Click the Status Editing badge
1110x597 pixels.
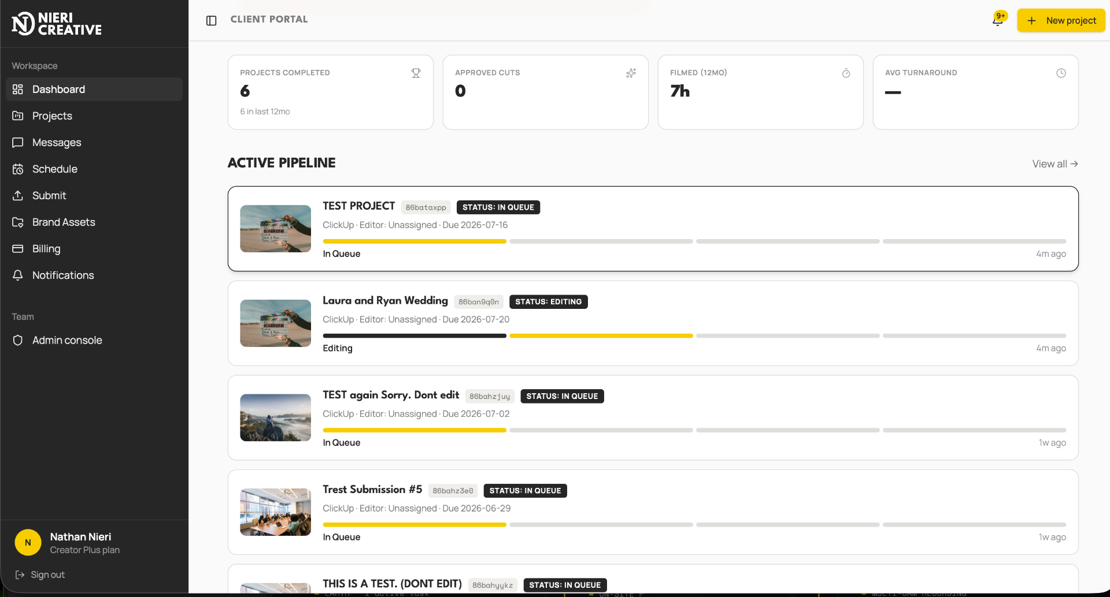(549, 302)
